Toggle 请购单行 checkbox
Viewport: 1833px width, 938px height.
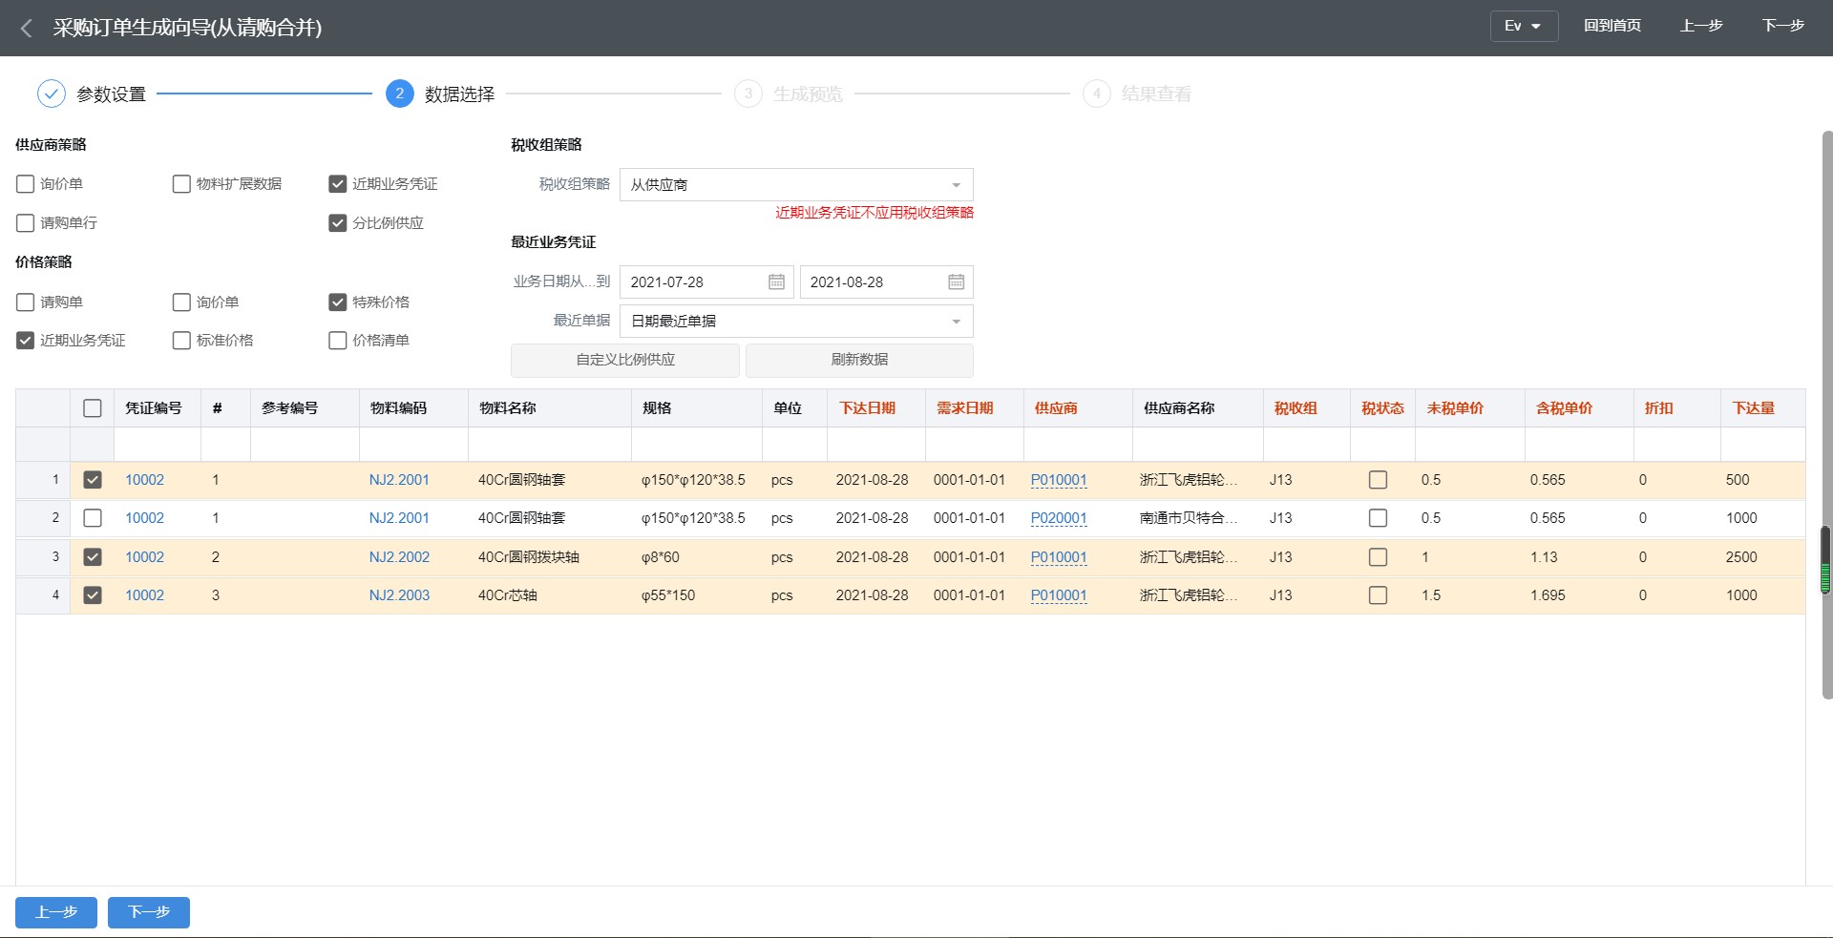pos(26,223)
